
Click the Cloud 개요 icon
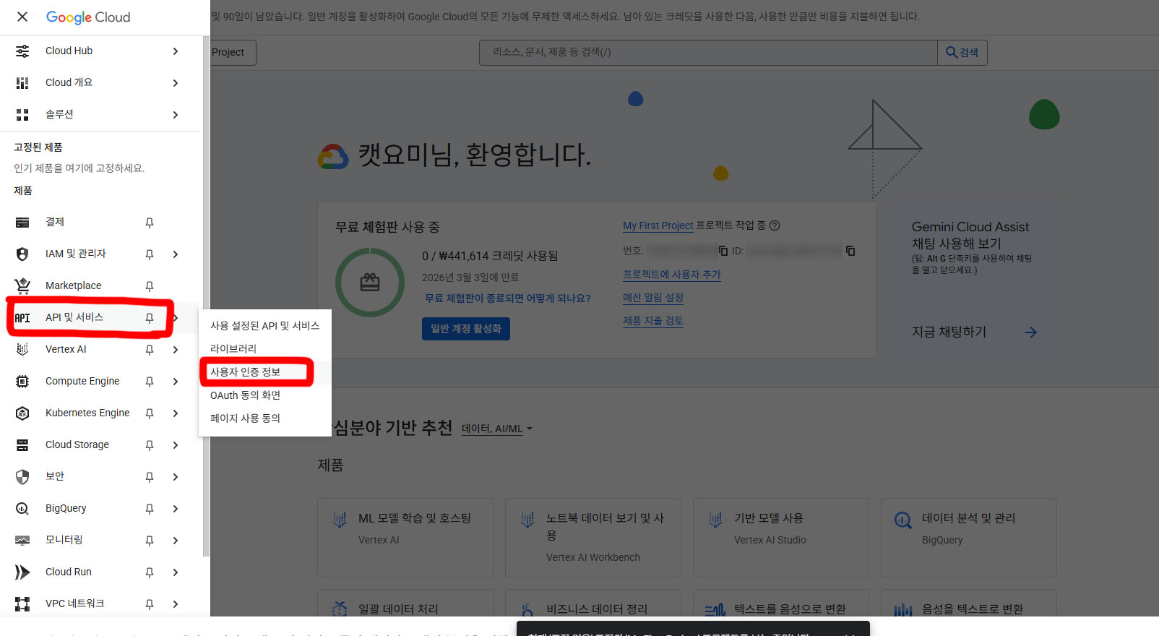(x=22, y=83)
